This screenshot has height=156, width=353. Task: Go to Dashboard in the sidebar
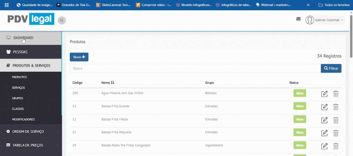point(23,38)
